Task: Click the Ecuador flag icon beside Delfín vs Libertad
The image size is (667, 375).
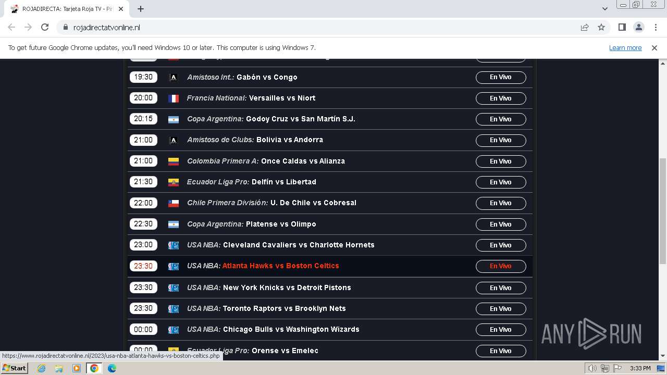Action: pos(174,182)
